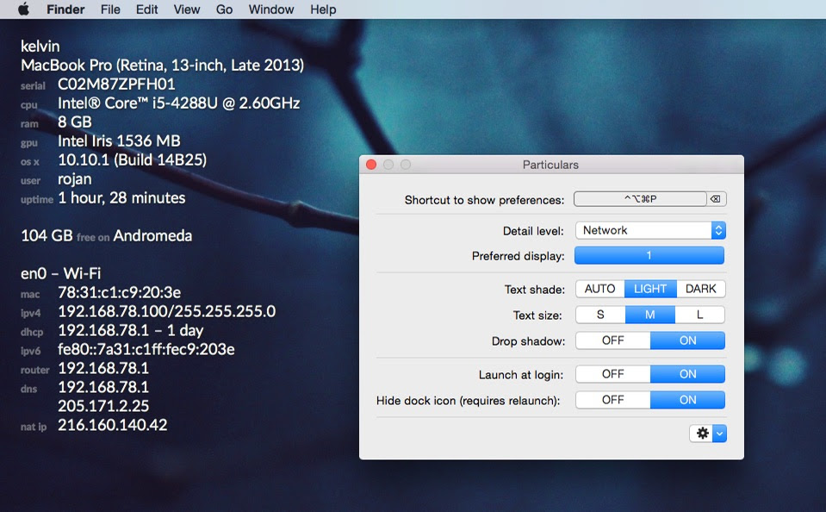826x512 pixels.
Task: Click the computer name kelvin
Action: tap(40, 47)
